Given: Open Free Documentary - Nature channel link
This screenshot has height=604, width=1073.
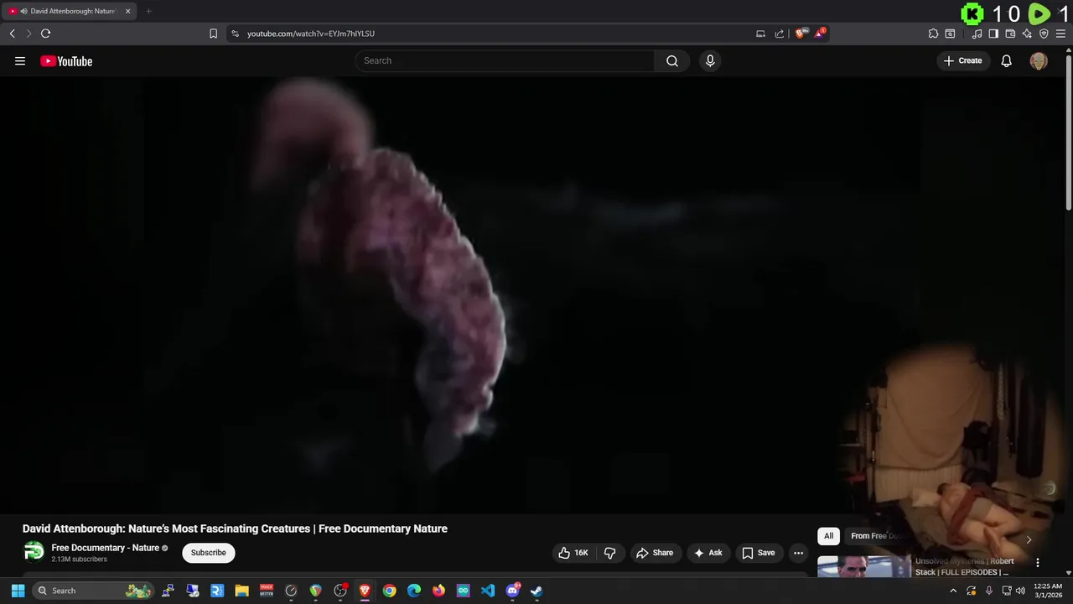Looking at the screenshot, I should (x=105, y=548).
